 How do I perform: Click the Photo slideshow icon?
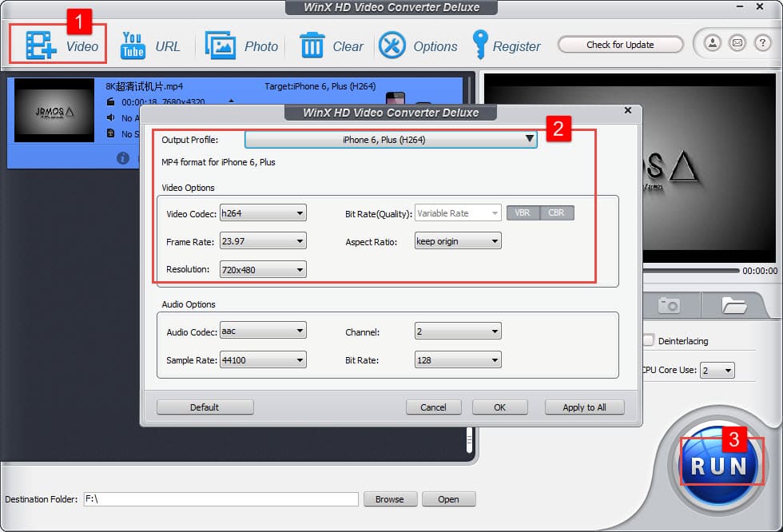point(220,46)
